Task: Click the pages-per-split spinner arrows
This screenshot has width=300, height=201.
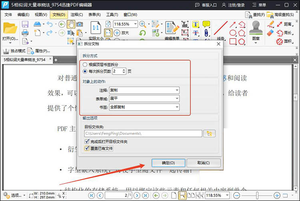Action: 124,71
